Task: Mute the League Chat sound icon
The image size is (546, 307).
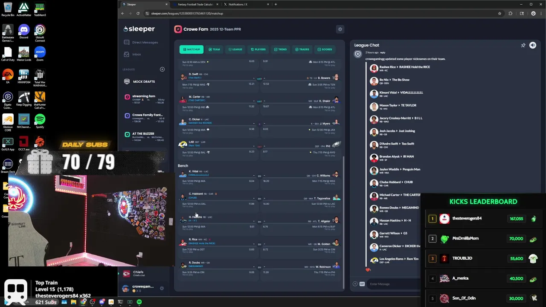Action: 533,45
